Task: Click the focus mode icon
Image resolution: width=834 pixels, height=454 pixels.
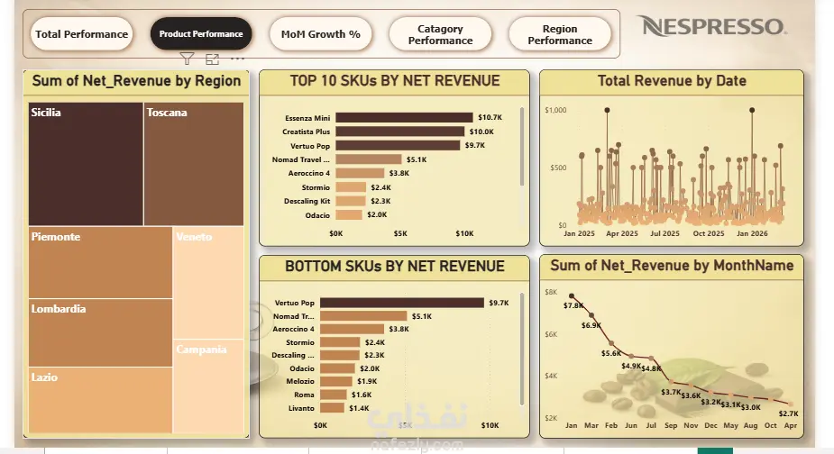Action: (212, 59)
